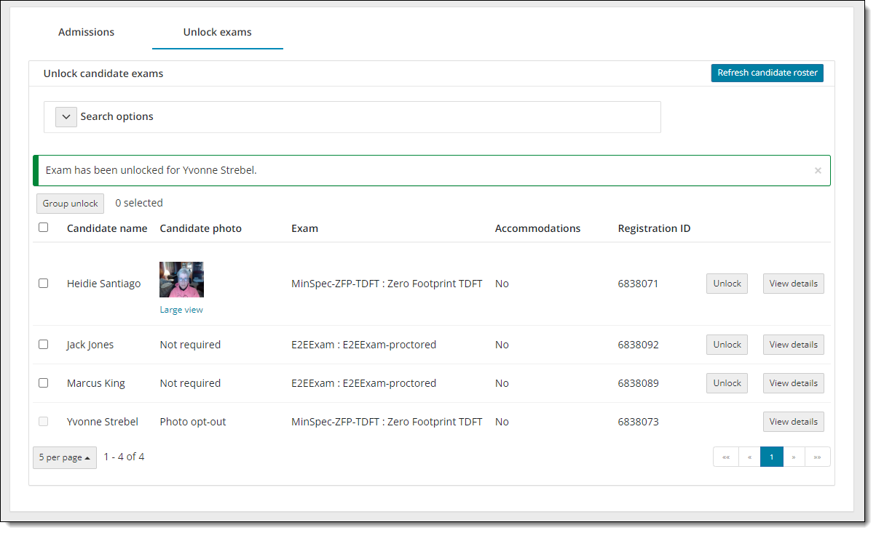Go to the first page of results

(x=725, y=457)
